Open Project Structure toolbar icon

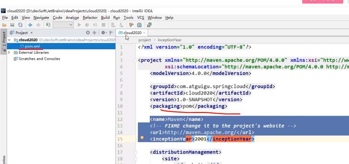click(139, 25)
